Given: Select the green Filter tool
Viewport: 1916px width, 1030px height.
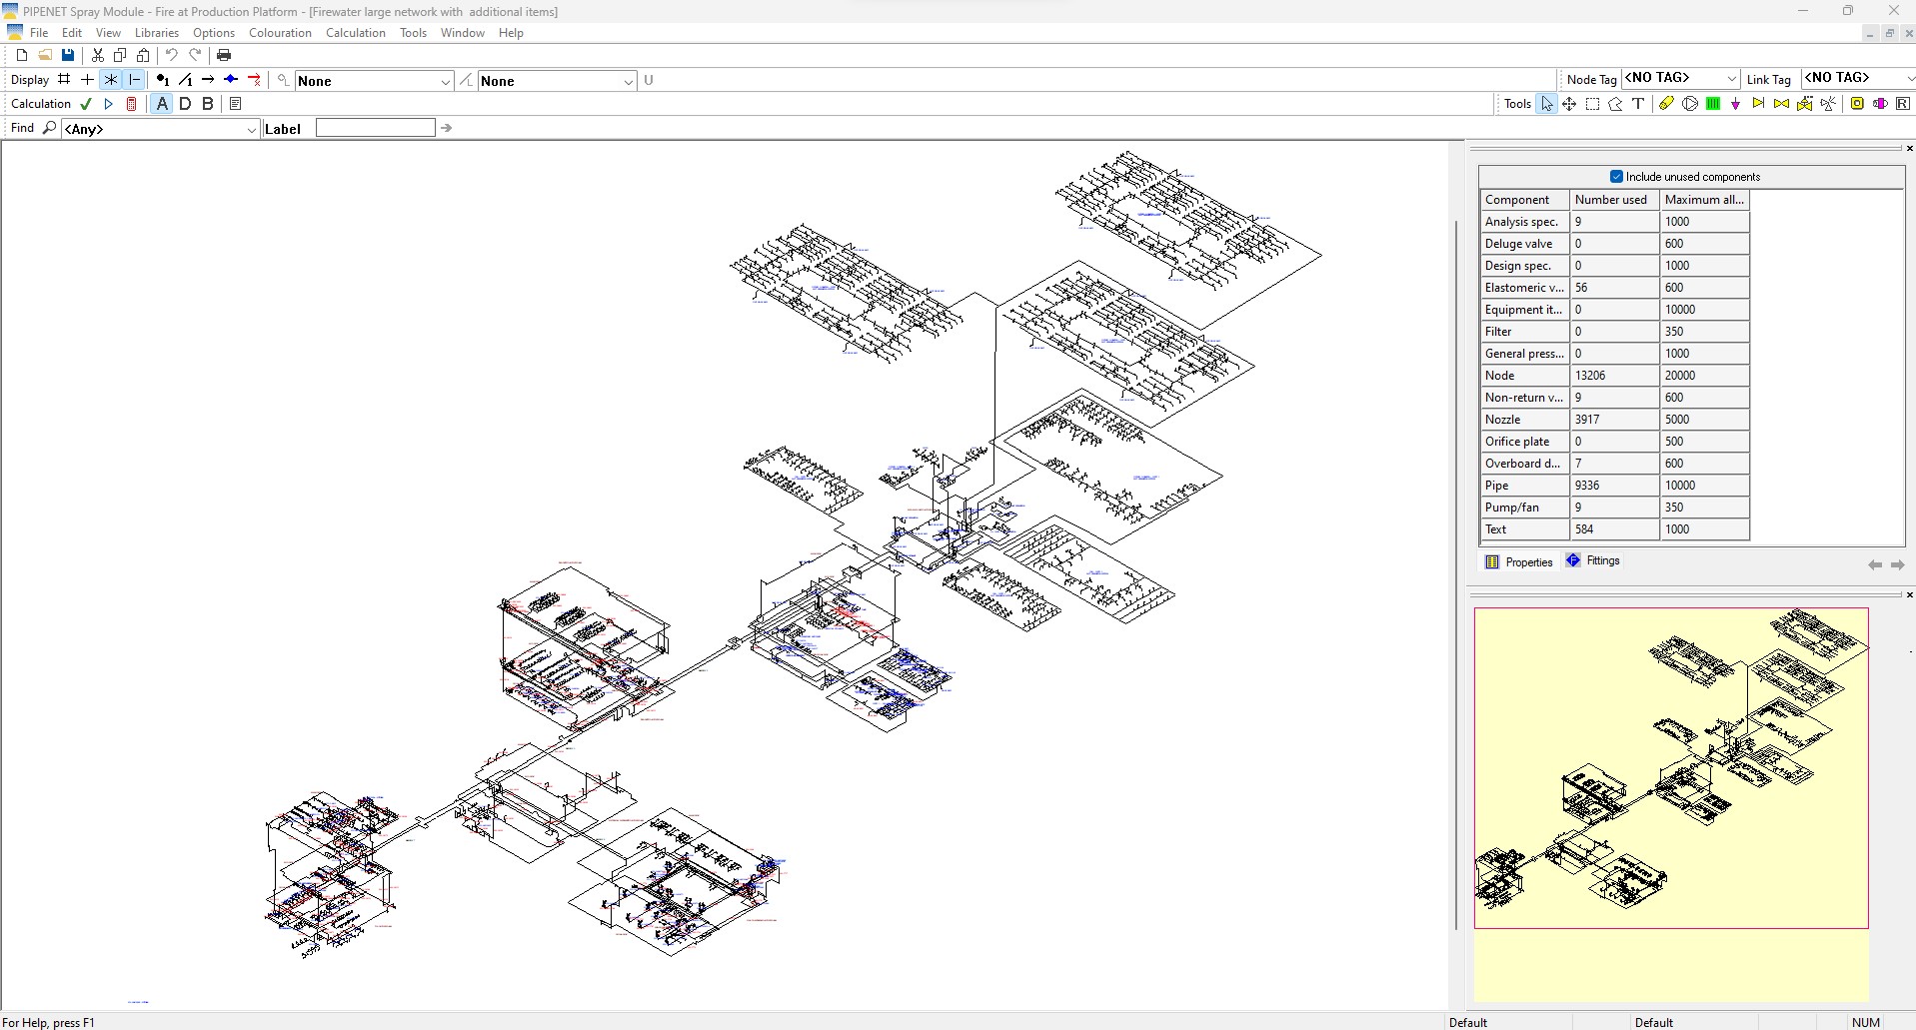Looking at the screenshot, I should click(x=1713, y=104).
